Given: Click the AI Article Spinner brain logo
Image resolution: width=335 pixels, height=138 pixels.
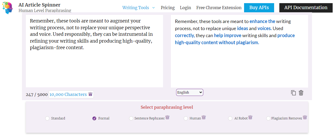Looking at the screenshot, I should (x=7, y=8).
